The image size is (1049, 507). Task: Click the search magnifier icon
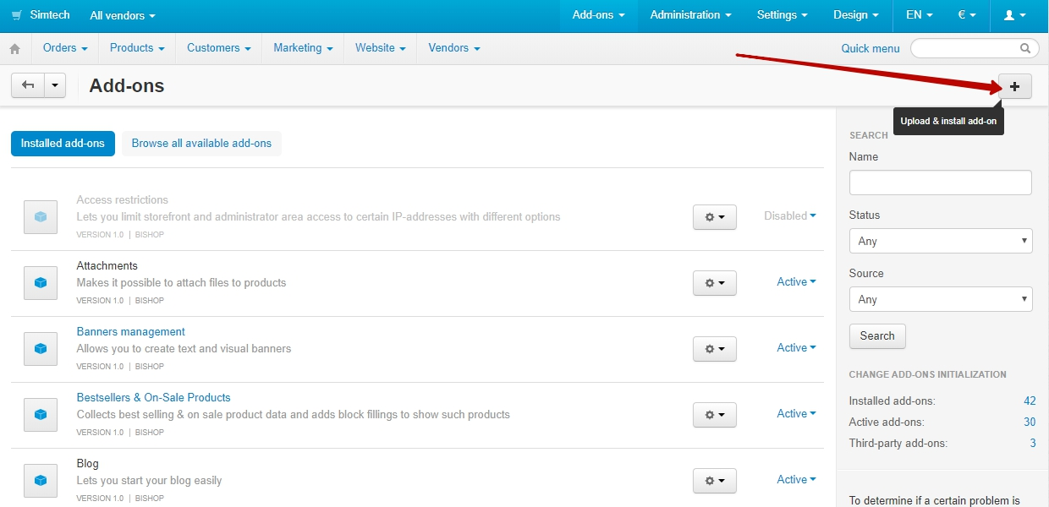click(x=1025, y=48)
